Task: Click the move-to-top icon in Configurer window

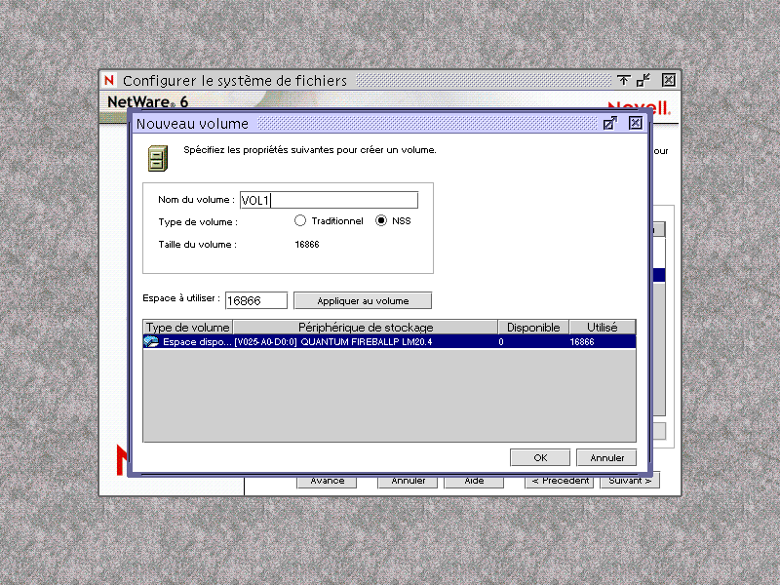Action: coord(623,80)
